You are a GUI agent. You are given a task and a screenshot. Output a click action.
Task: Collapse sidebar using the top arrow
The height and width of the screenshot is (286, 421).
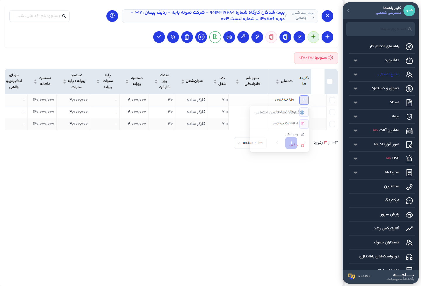(348, 11)
